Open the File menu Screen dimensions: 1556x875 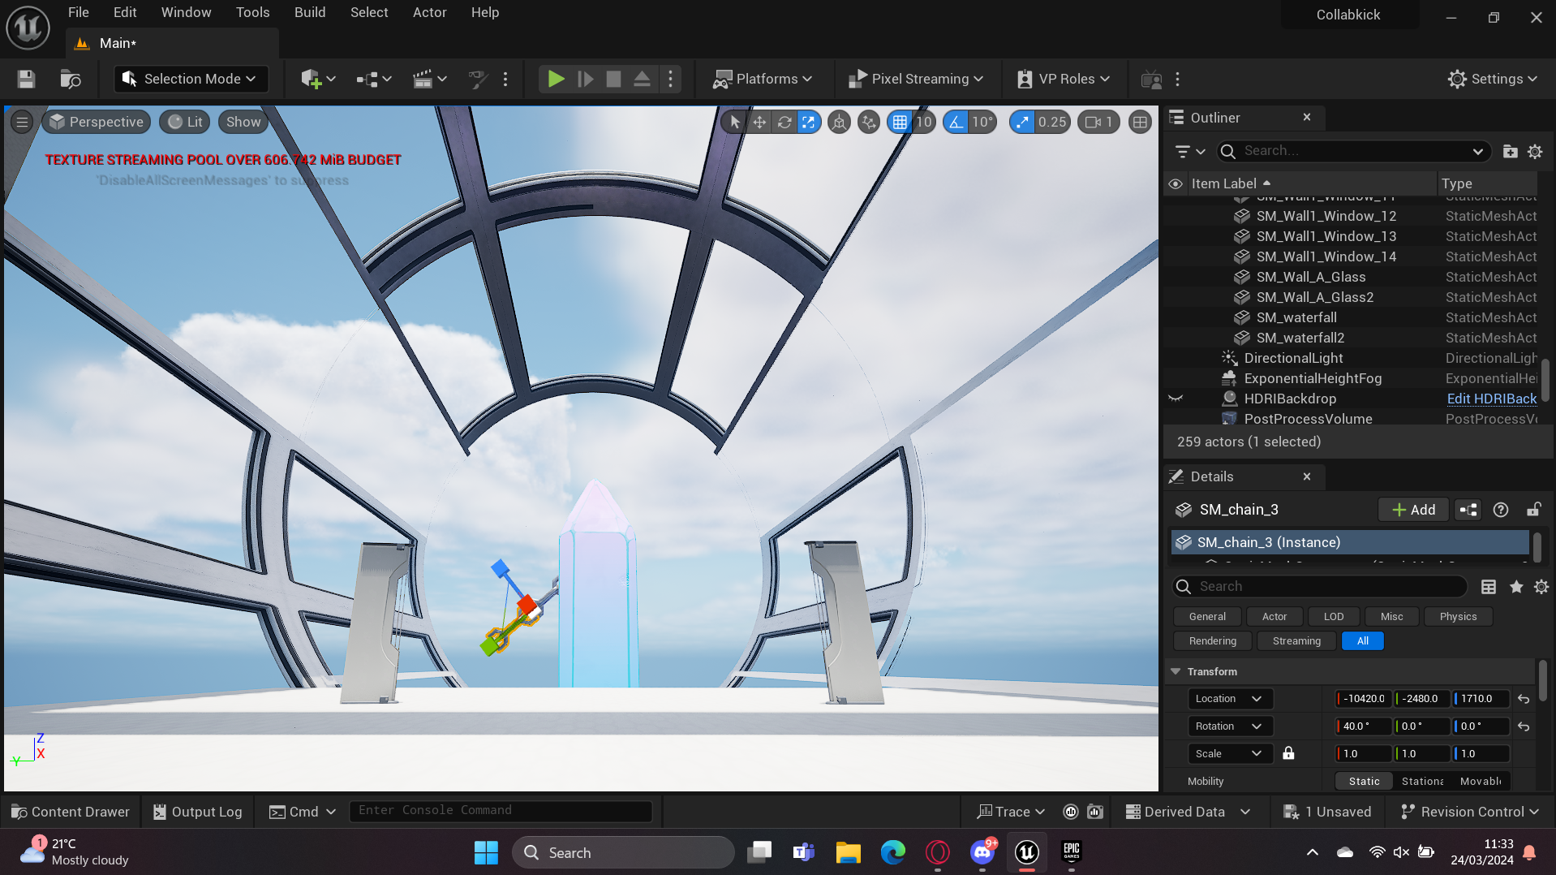coord(79,12)
